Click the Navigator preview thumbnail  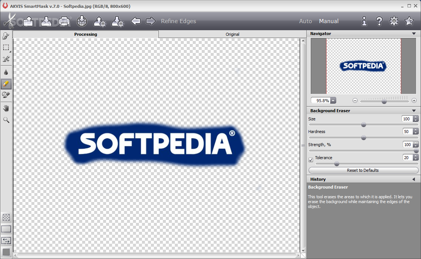tap(363, 66)
